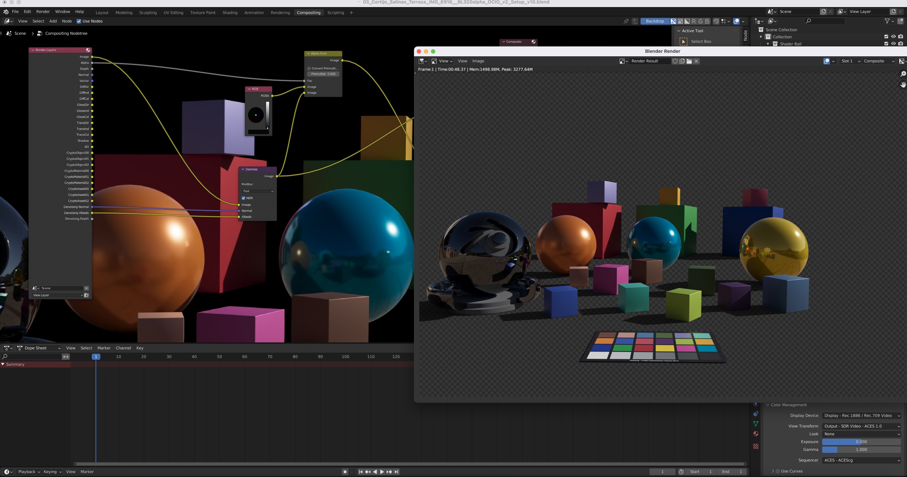Open image folder icon beside Render Result
Screen dimensions: 907x477
(689, 61)
